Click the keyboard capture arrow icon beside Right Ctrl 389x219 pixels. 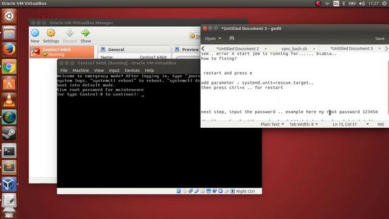(232, 191)
